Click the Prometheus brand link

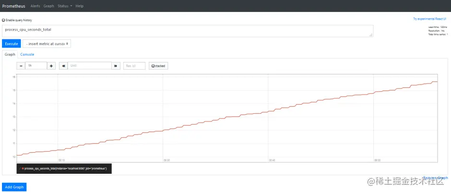[x=13, y=6]
